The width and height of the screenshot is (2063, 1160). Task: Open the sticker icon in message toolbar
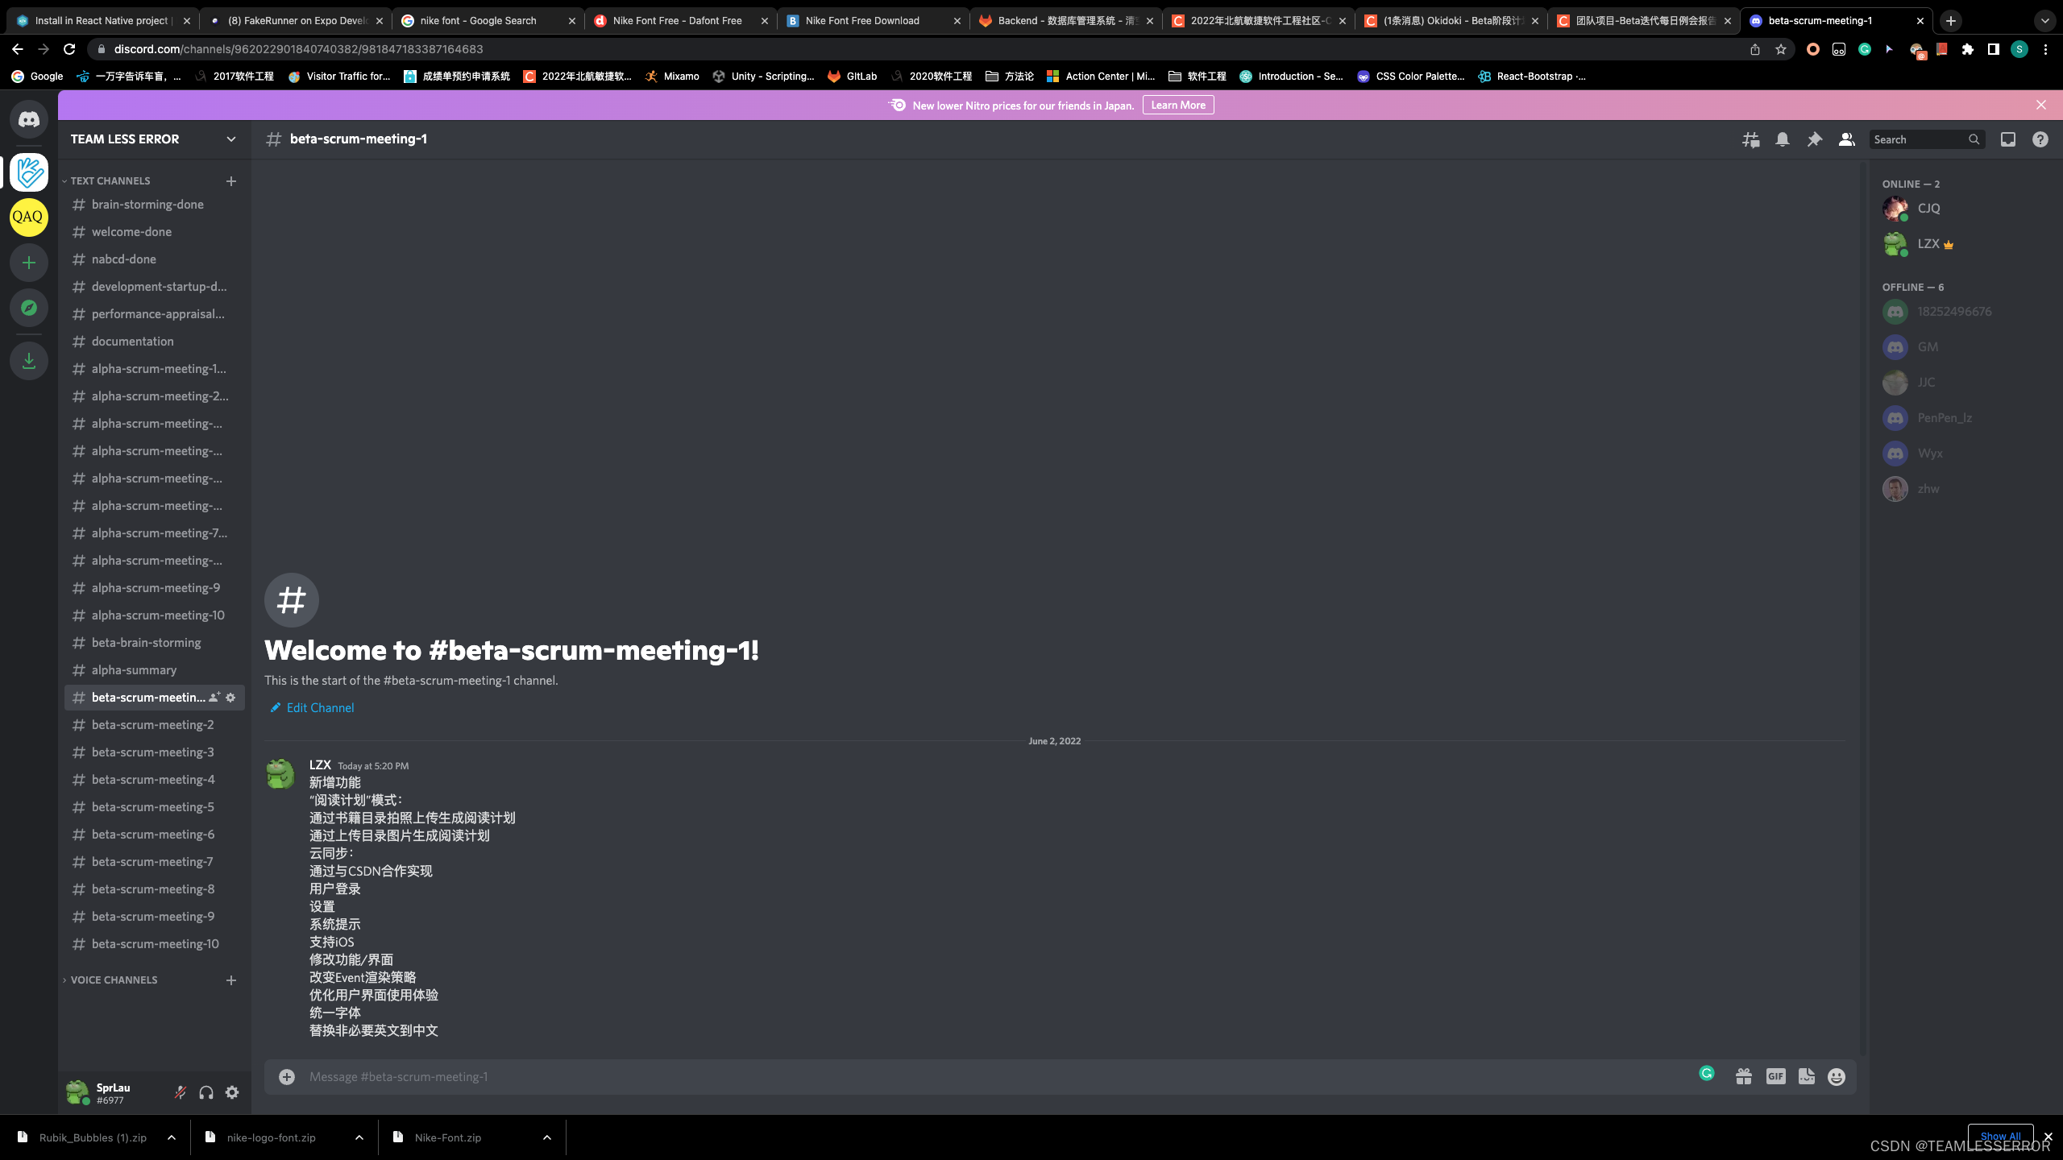1807,1076
